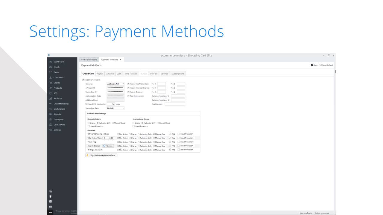This screenshot has height=215, width=383.
Task: Toggle Accept American Express checkbox
Action: click(128, 88)
